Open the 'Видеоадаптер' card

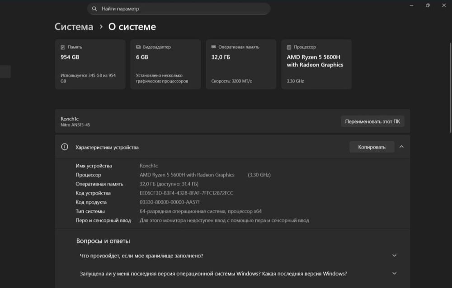tap(165, 64)
